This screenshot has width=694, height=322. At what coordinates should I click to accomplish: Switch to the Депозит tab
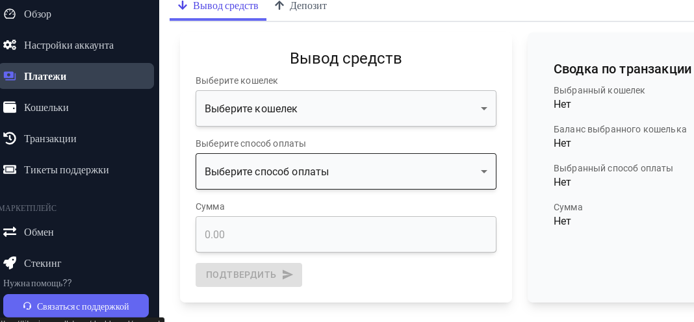click(x=301, y=6)
